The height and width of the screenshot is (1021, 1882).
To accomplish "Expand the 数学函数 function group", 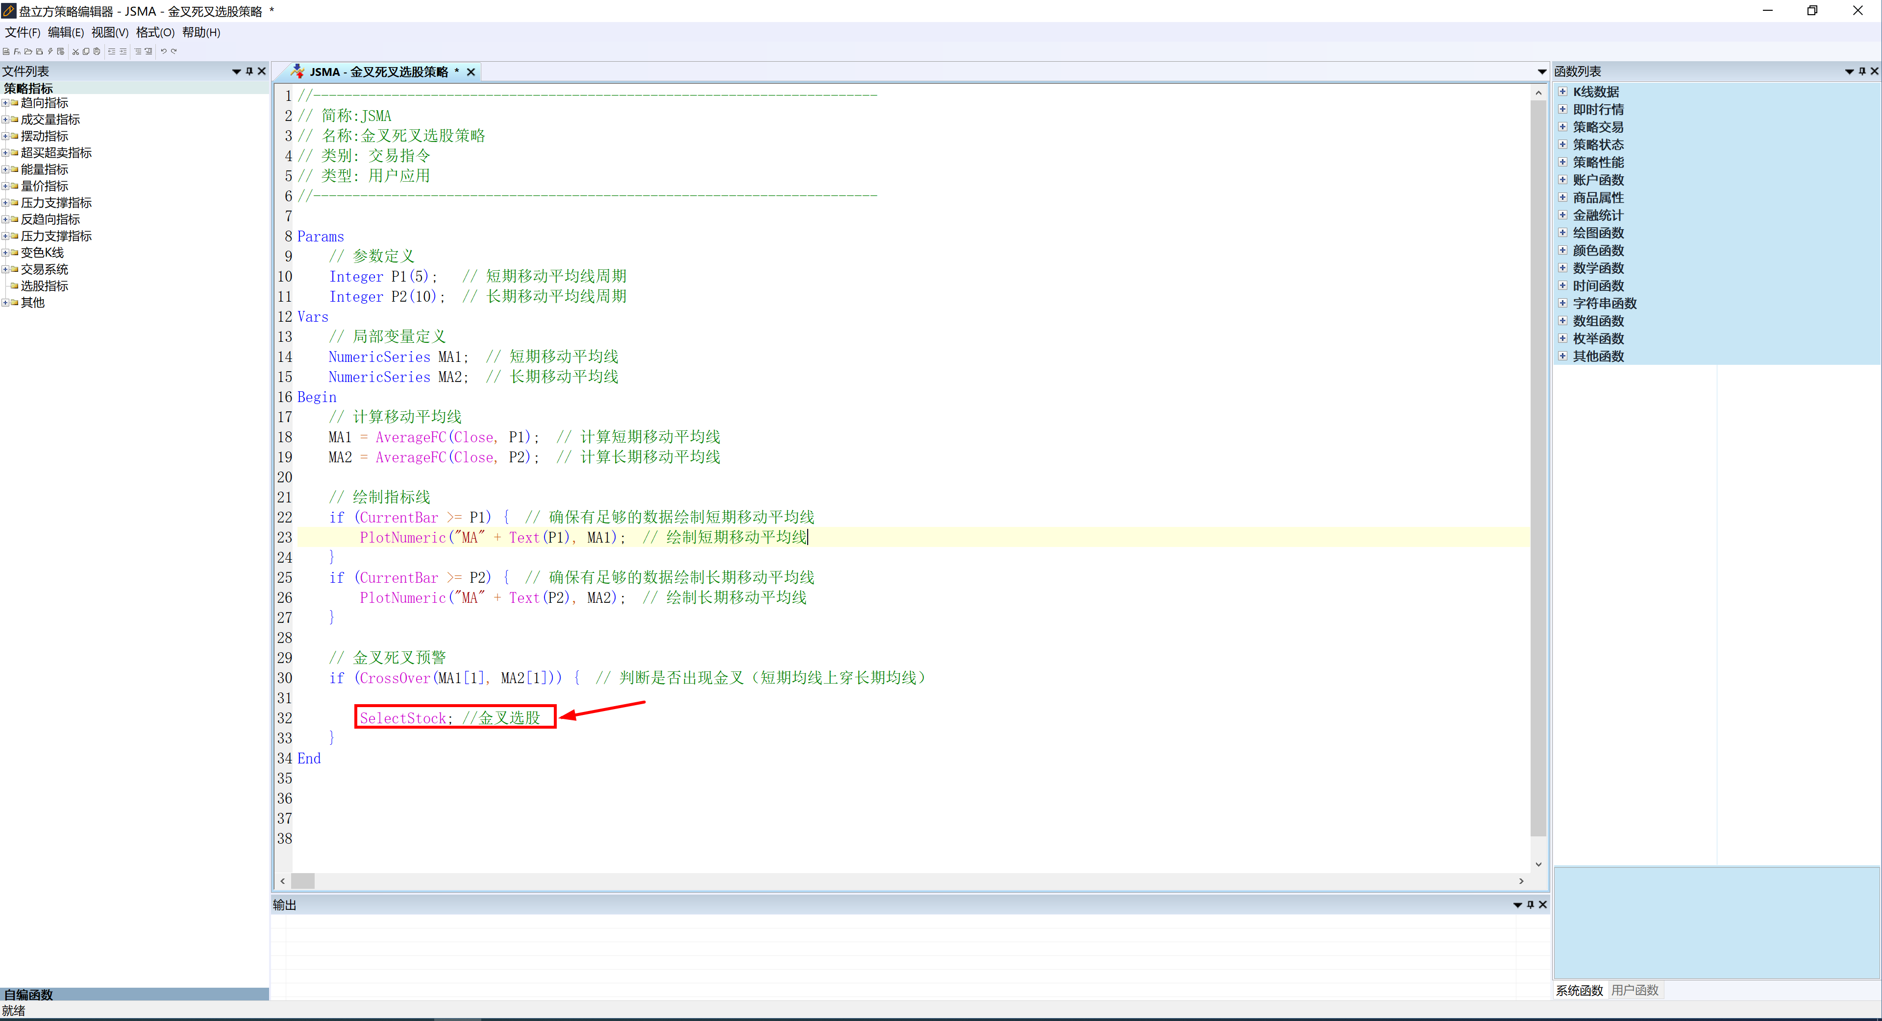I will click(x=1563, y=267).
